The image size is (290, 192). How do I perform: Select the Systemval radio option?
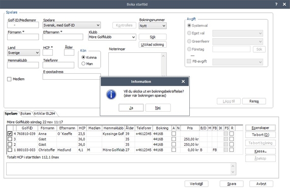click(x=189, y=25)
